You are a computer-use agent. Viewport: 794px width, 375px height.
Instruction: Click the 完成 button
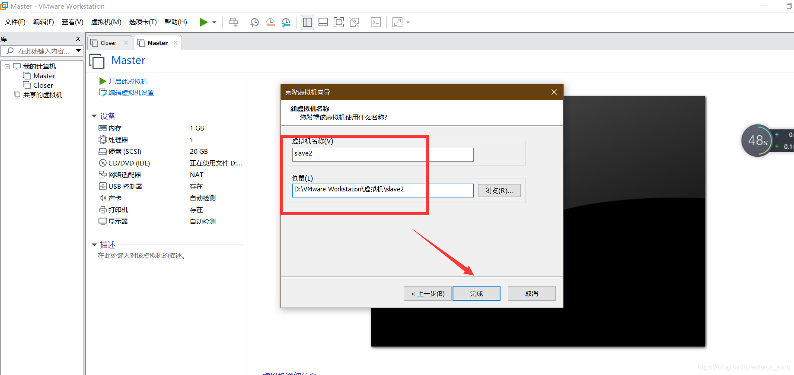476,293
